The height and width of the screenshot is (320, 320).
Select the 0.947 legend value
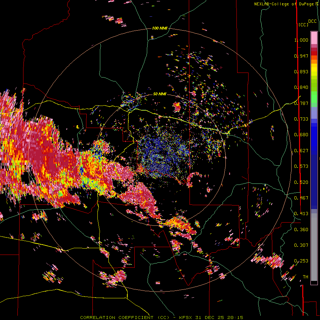pyautogui.click(x=301, y=56)
